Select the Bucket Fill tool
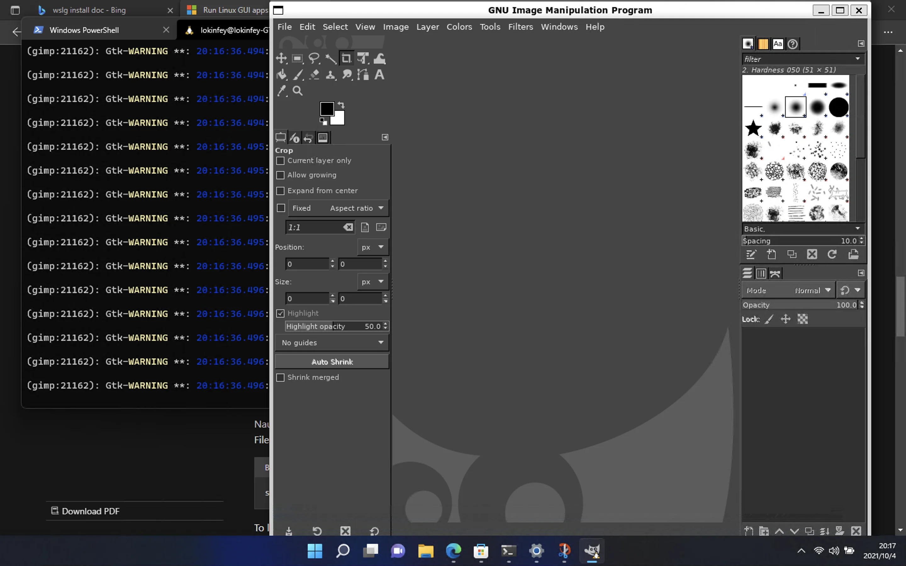The width and height of the screenshot is (906, 566). 281,75
